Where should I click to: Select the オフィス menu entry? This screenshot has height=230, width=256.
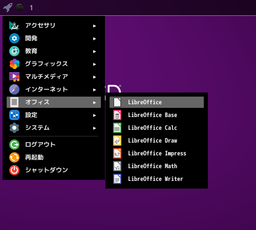[54, 102]
